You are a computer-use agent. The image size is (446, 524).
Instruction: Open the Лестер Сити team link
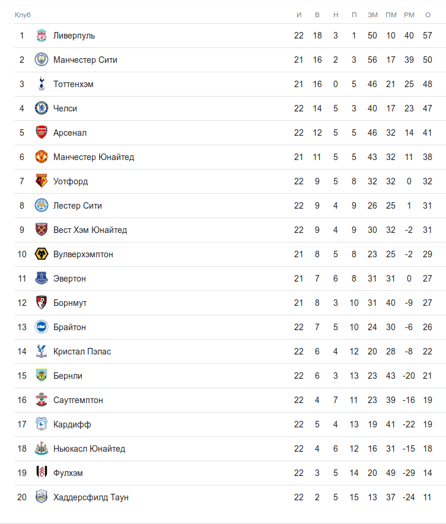78,206
